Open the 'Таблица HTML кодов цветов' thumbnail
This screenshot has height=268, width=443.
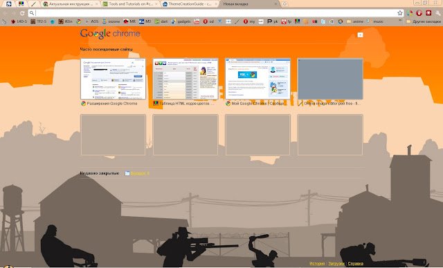click(x=186, y=79)
